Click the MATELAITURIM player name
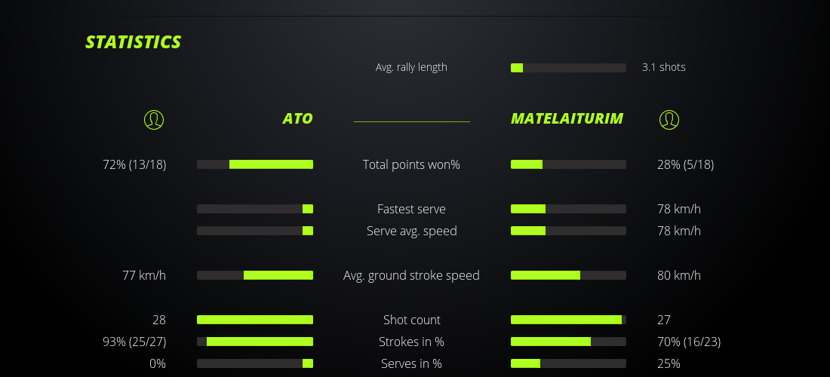This screenshot has width=830, height=377. click(567, 118)
